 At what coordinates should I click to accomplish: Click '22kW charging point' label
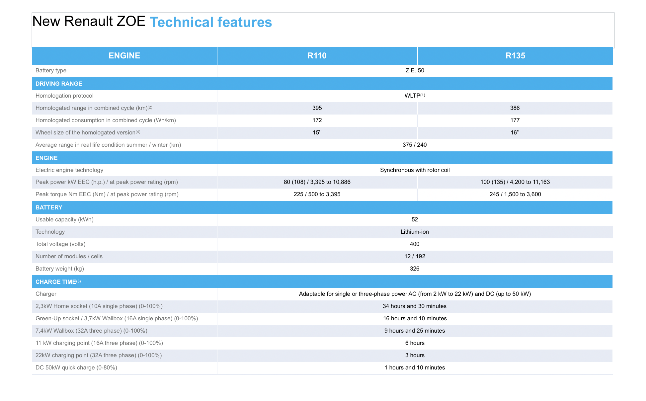(x=99, y=355)
